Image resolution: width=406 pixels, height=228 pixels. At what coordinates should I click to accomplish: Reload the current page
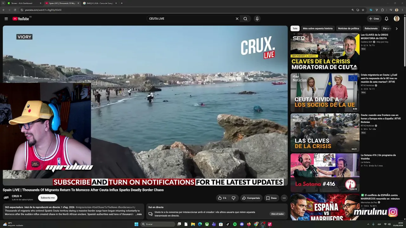click(15, 10)
